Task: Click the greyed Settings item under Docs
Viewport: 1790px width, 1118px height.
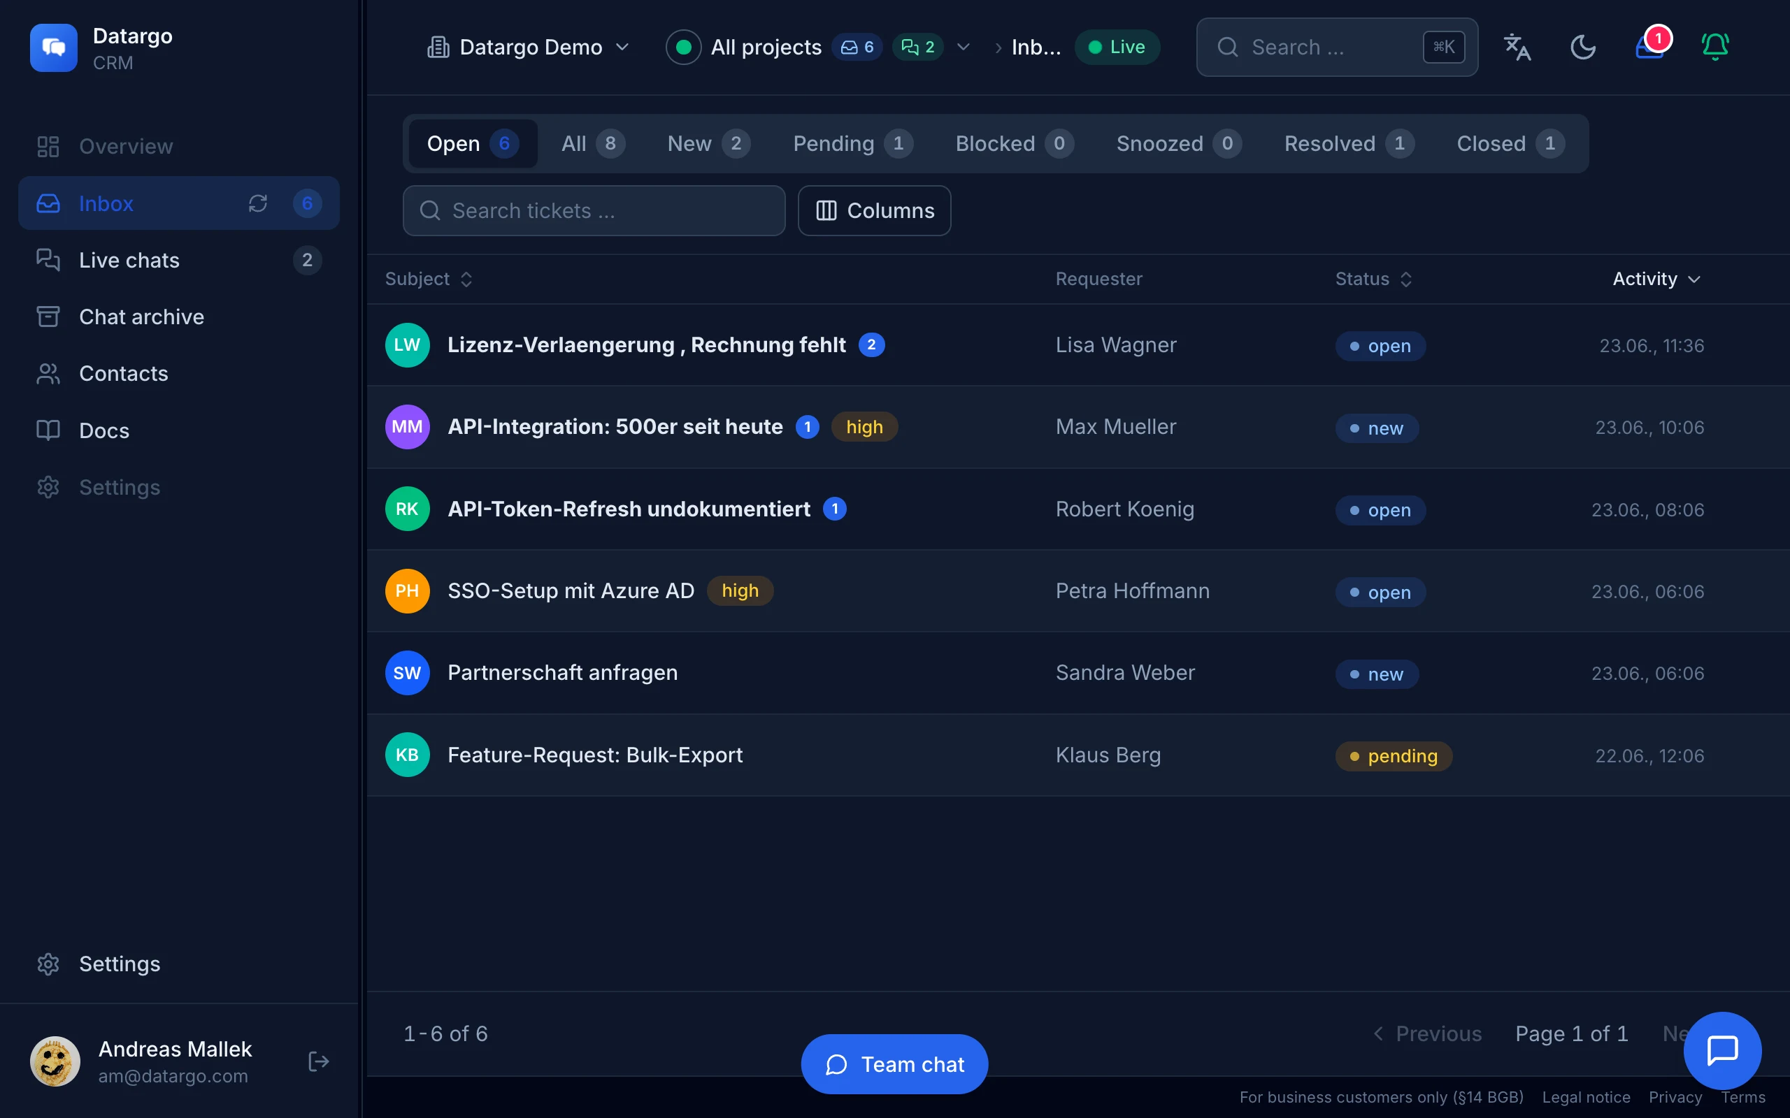Action: point(178,487)
